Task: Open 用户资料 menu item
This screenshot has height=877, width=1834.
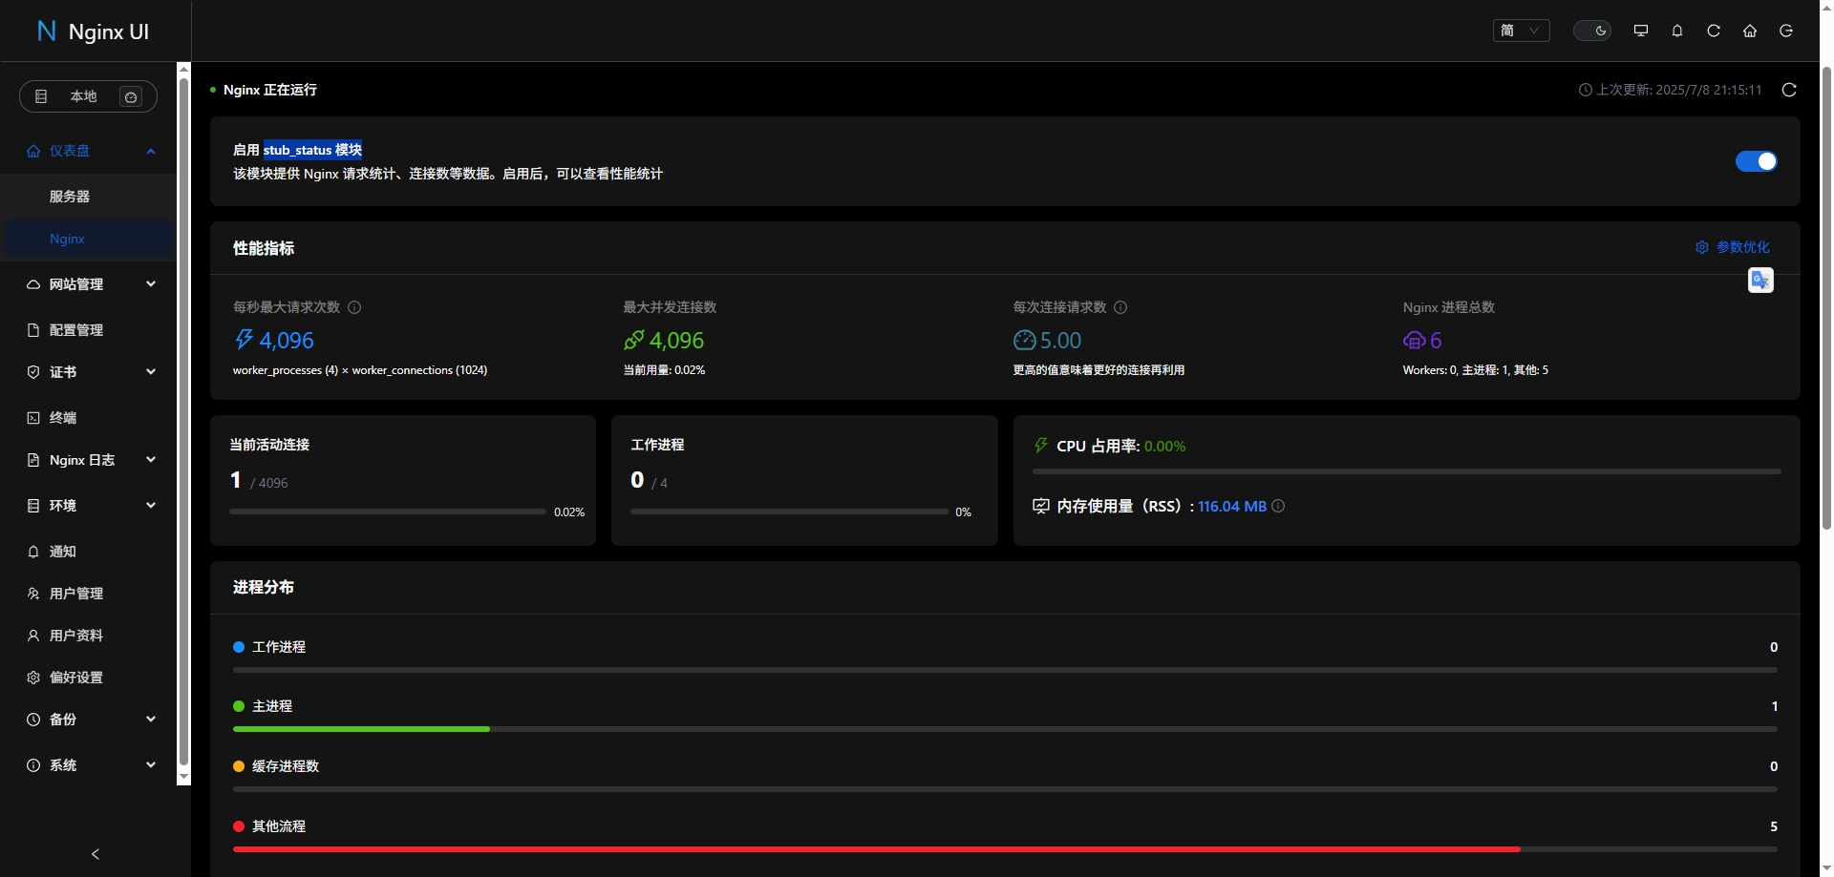Action: [x=88, y=636]
